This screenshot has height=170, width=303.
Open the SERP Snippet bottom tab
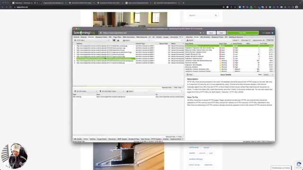[x=122, y=139]
